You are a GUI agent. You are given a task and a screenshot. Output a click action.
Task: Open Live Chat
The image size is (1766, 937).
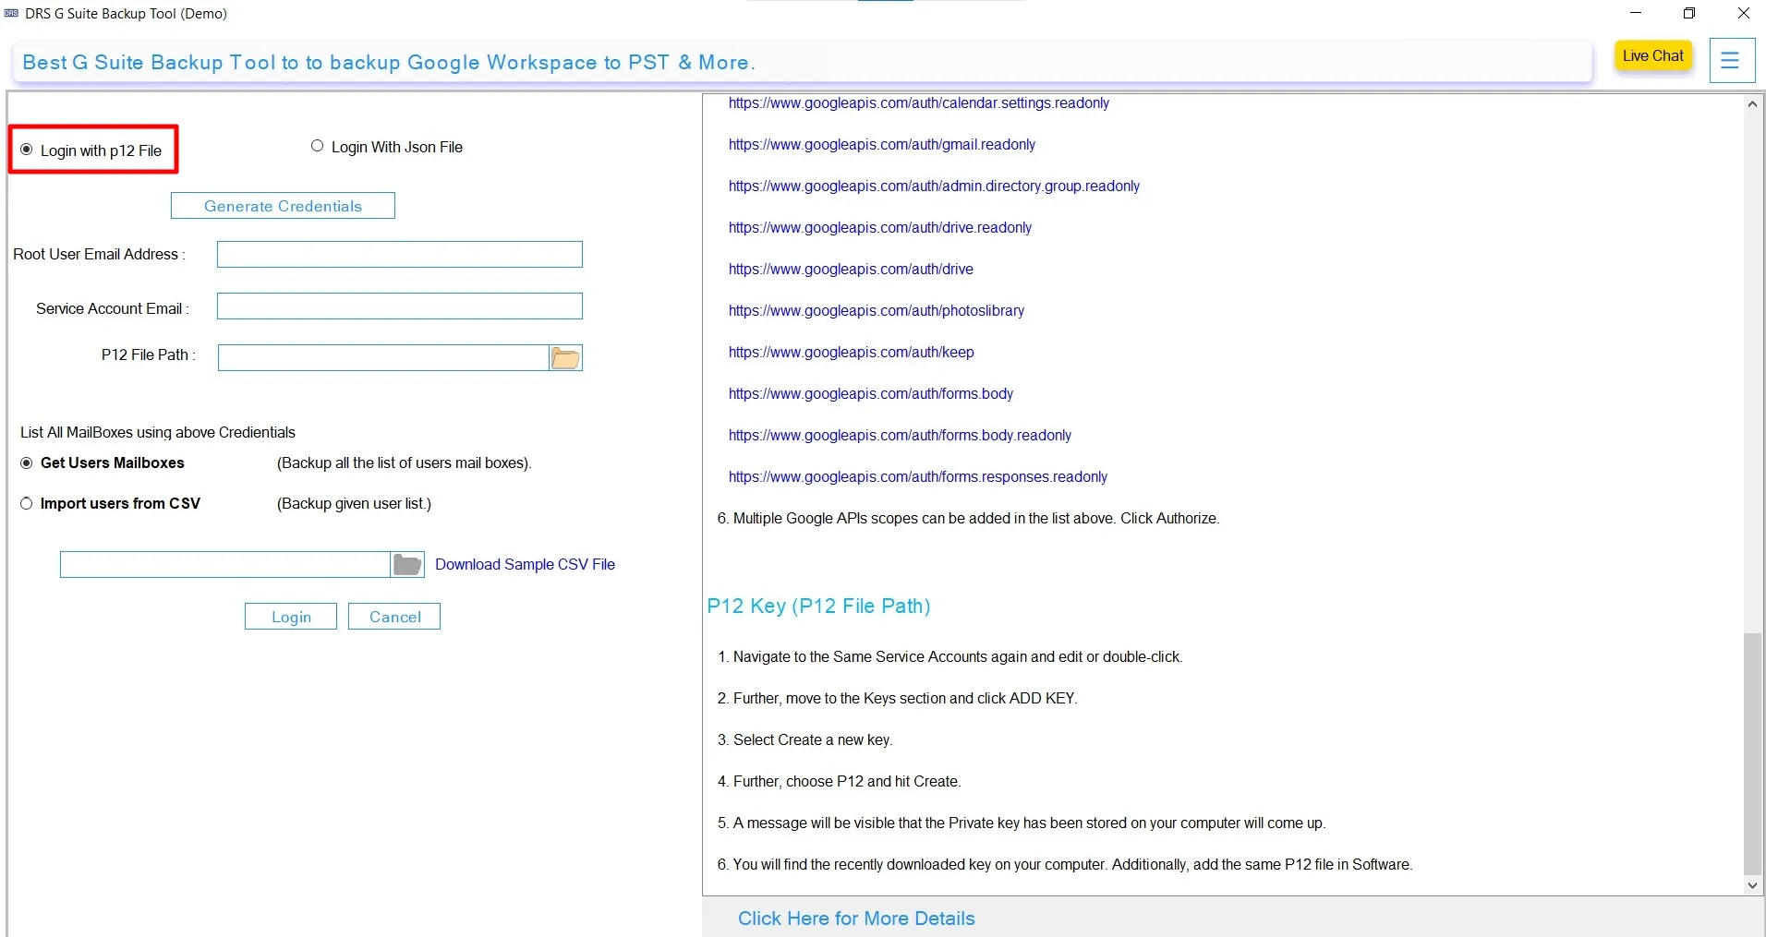tap(1653, 56)
